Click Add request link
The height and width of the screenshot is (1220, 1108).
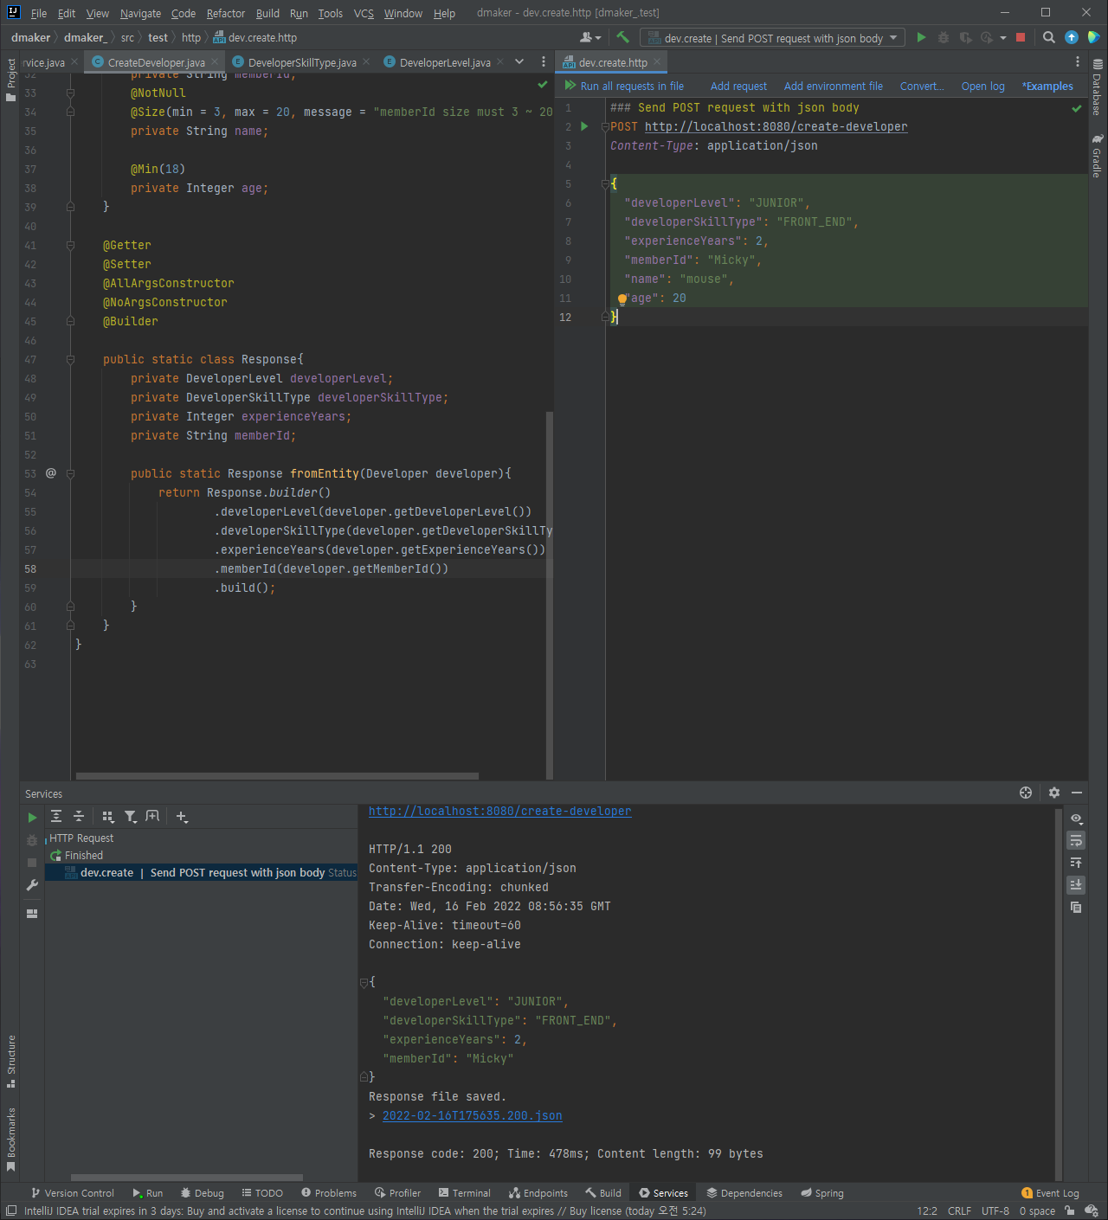point(738,86)
